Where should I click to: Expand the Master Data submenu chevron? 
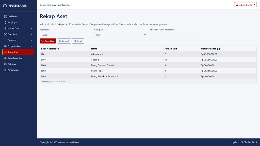[31, 28]
